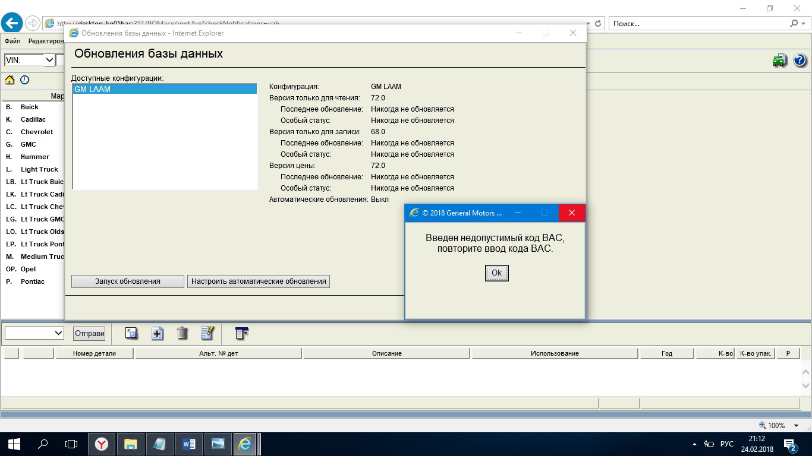The image size is (812, 456).
Task: Open the Редактировать menu
Action: pos(46,41)
